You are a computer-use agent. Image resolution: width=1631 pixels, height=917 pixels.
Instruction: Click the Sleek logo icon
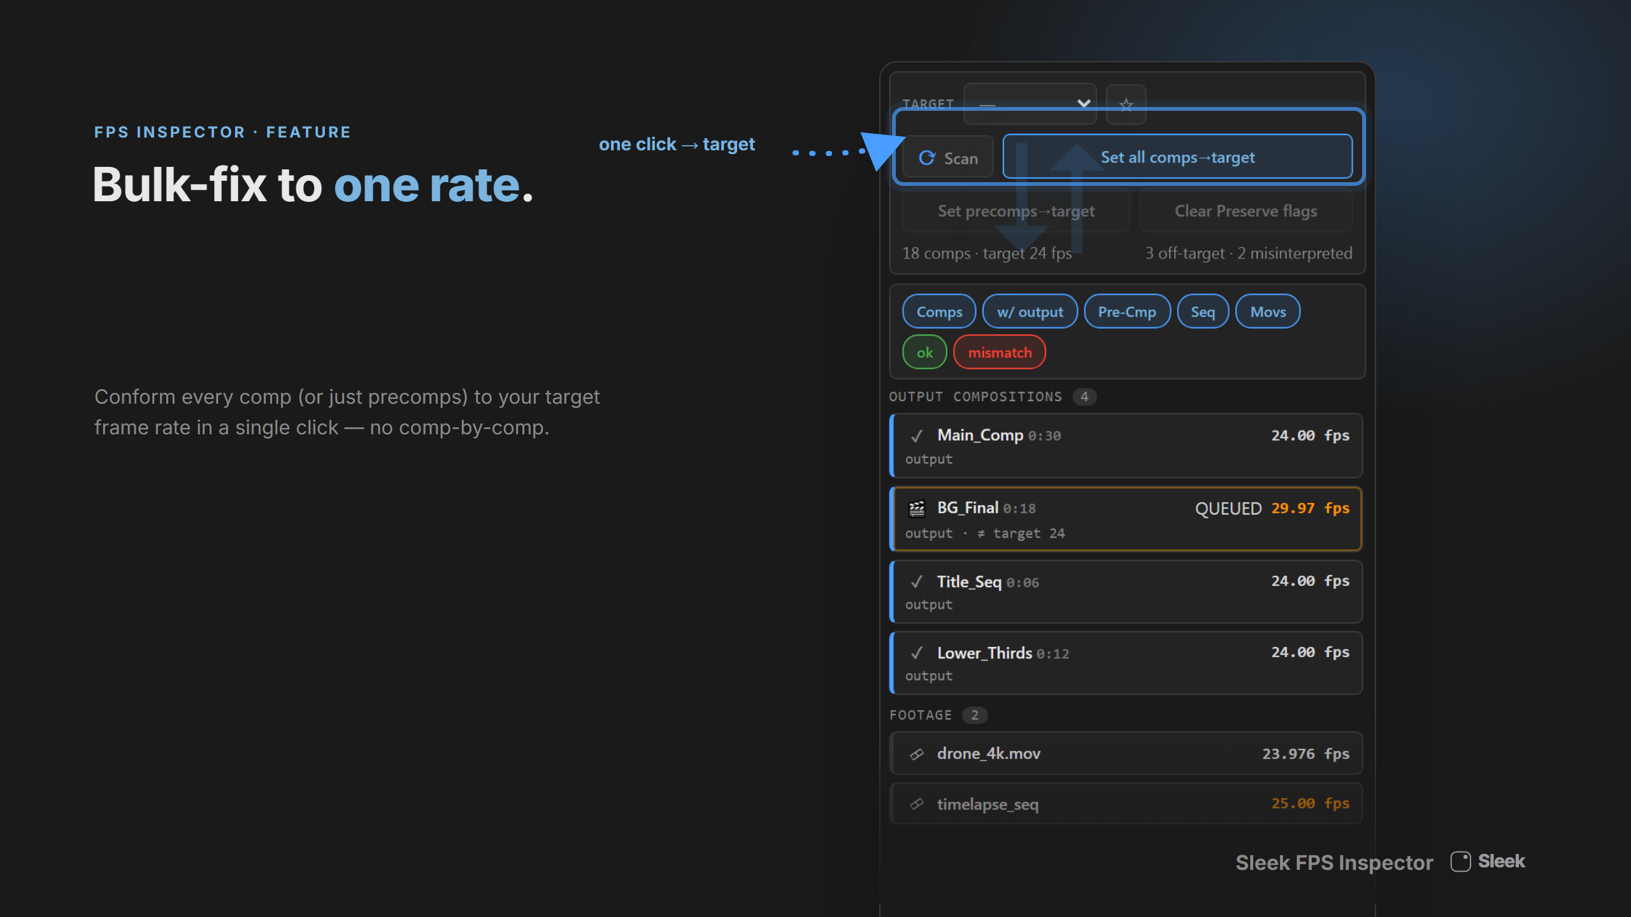click(x=1460, y=862)
